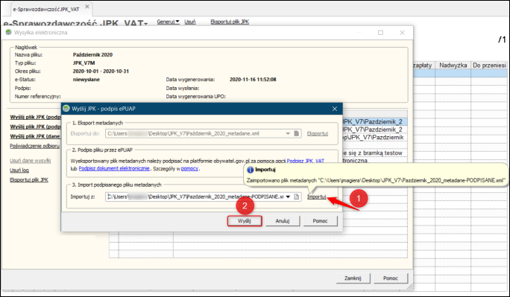Click the Zamknij button
This screenshot has width=510, height=297.
pos(353,278)
